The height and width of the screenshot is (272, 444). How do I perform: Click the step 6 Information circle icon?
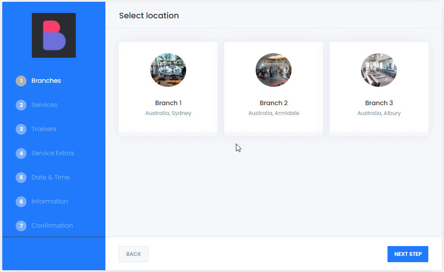(x=21, y=201)
